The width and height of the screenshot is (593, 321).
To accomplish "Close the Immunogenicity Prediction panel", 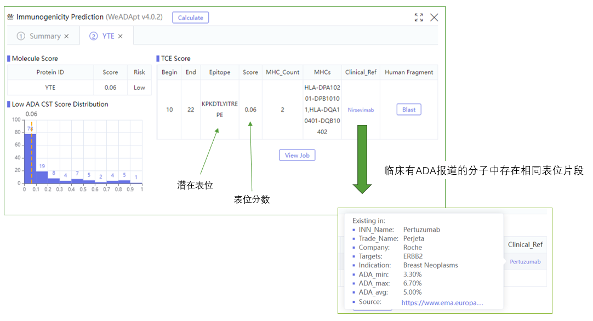I will pyautogui.click(x=434, y=18).
